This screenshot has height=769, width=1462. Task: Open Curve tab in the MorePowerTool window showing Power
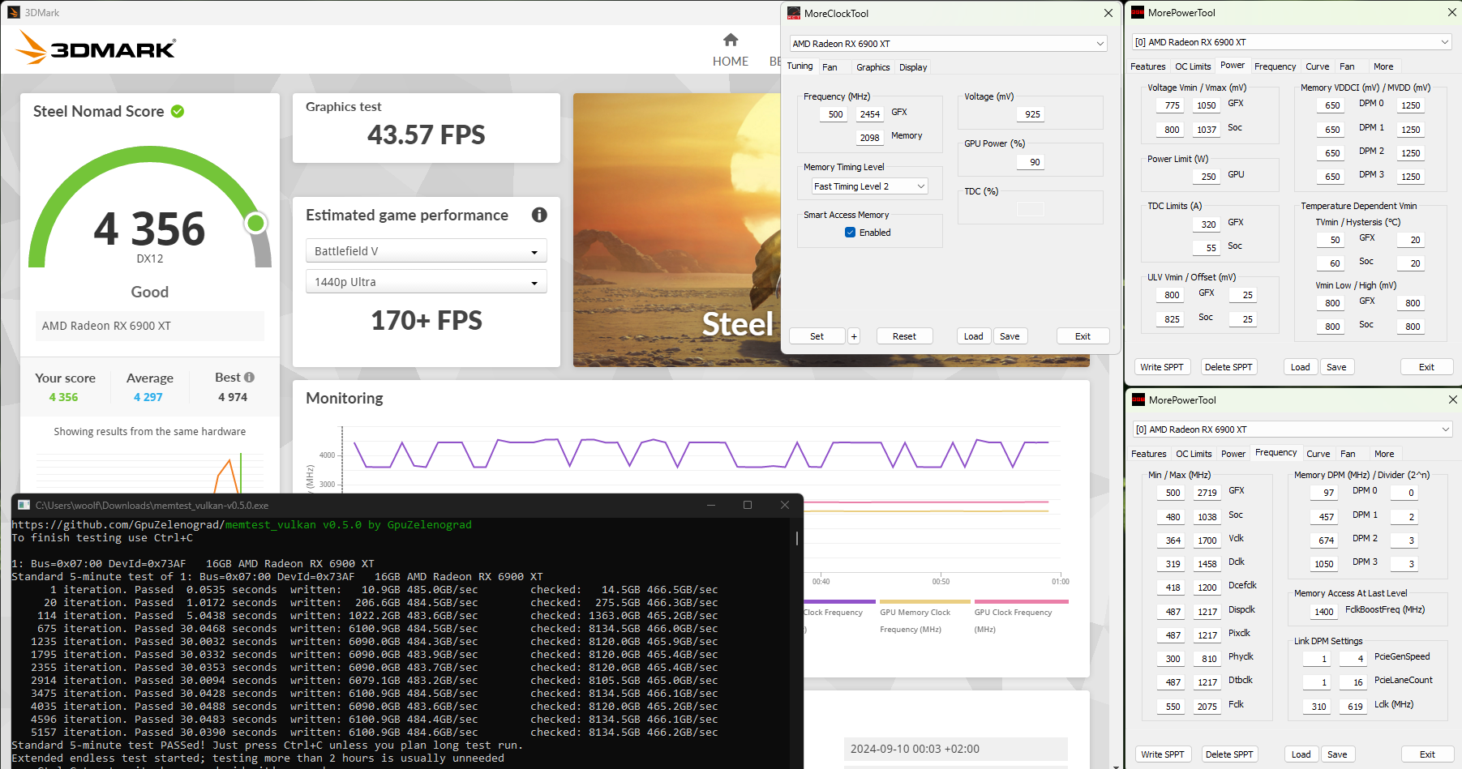pos(1317,66)
